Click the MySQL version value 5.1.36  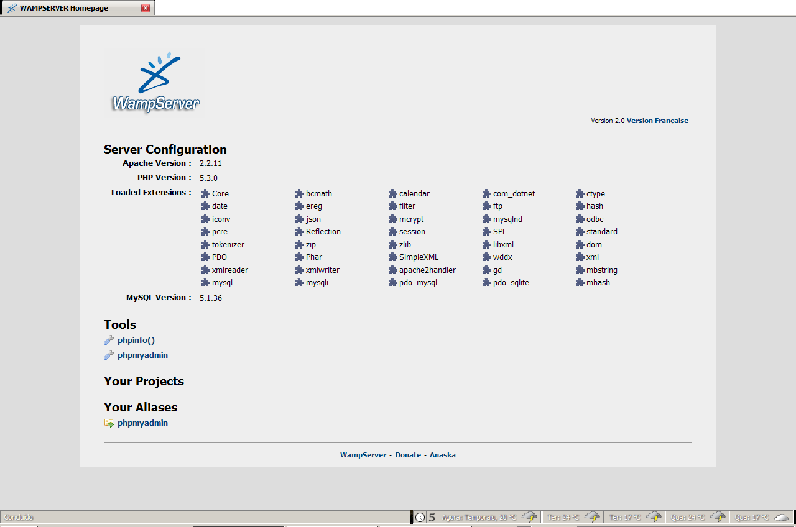click(x=211, y=298)
